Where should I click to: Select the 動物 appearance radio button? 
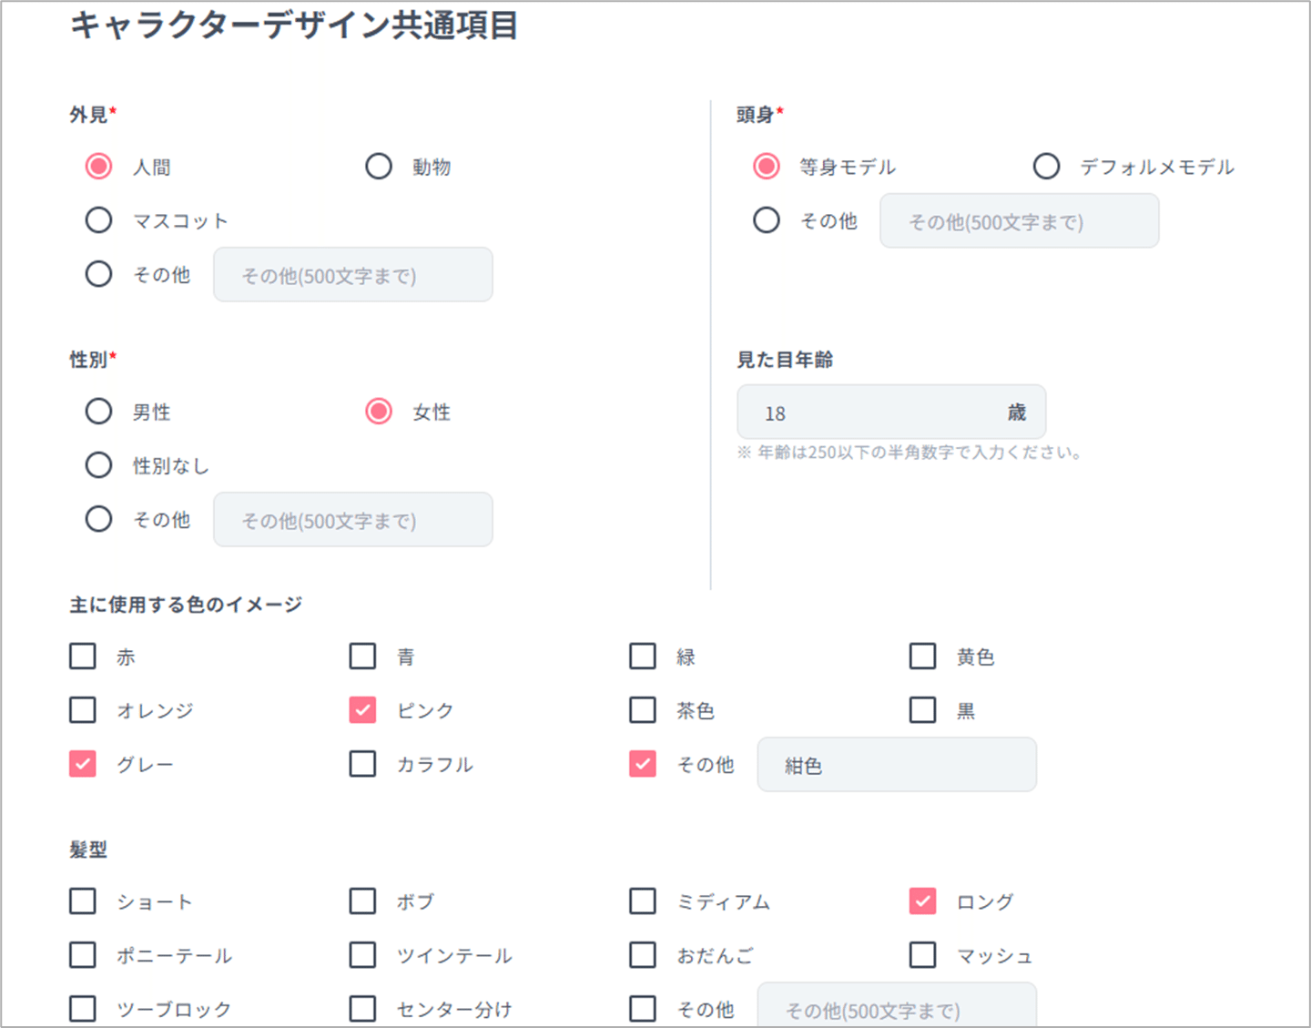379,166
